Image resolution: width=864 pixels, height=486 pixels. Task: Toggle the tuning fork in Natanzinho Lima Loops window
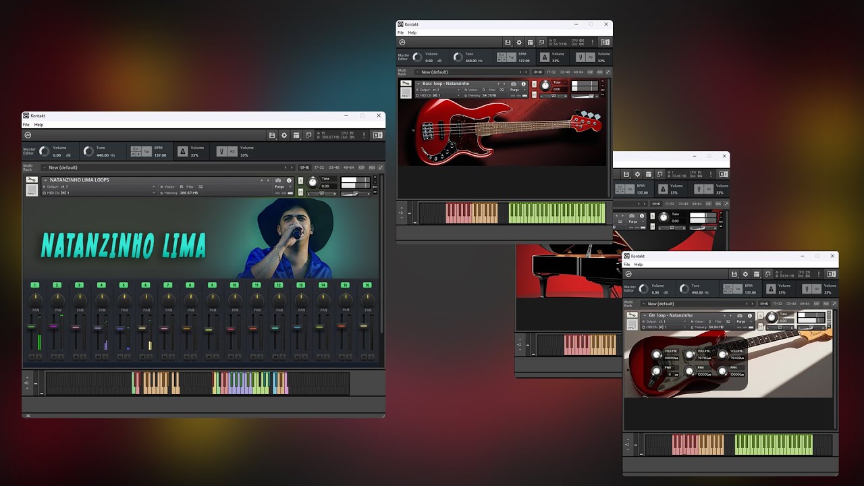(x=221, y=151)
